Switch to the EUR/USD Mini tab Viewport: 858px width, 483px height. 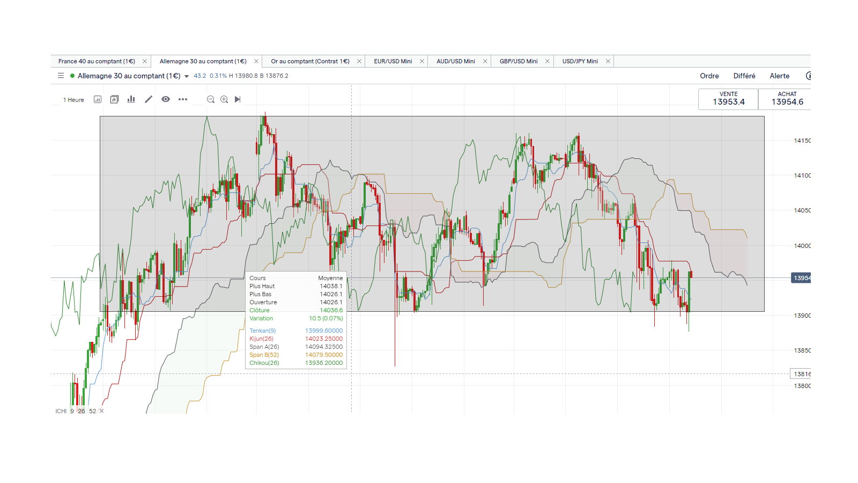click(393, 61)
